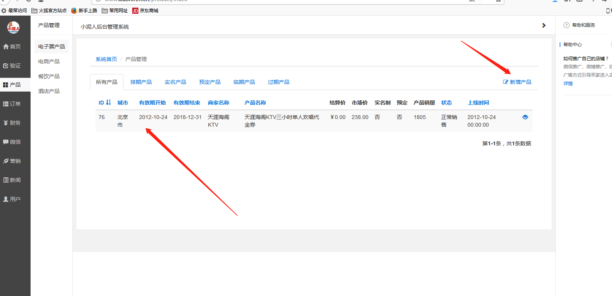
Task: Click the eye icon to view product 76
Action: [525, 117]
